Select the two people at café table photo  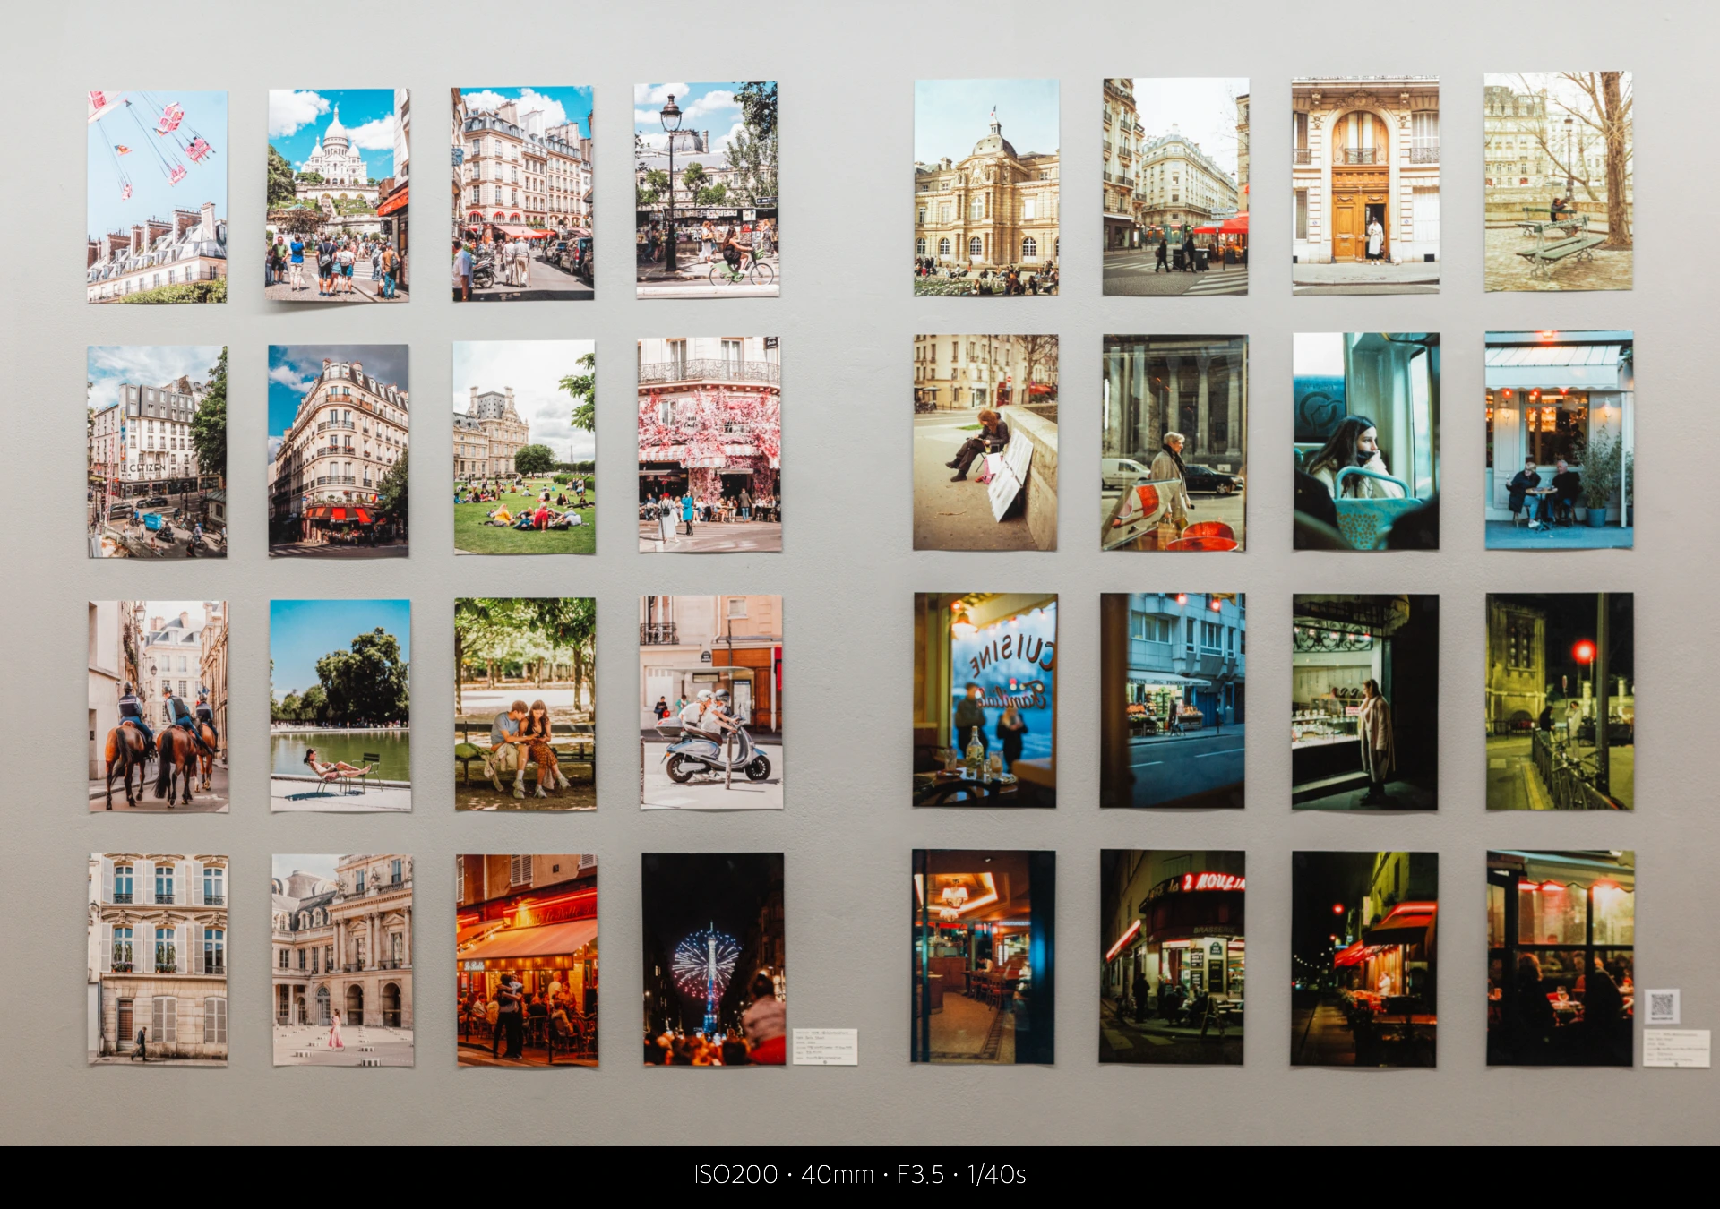pyautogui.click(x=1559, y=440)
